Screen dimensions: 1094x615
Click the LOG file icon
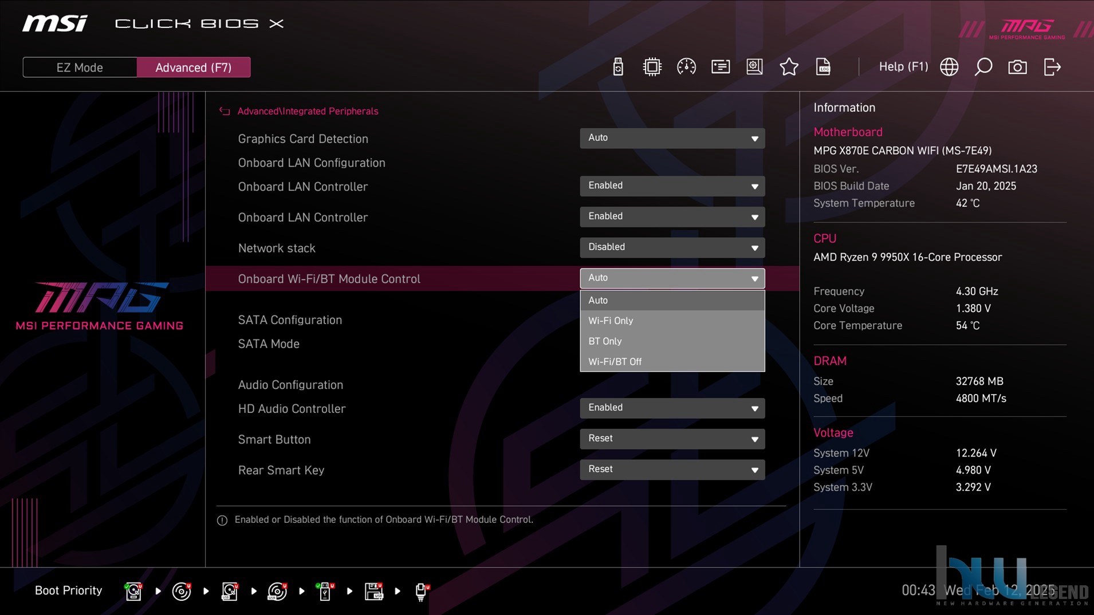[x=823, y=67]
